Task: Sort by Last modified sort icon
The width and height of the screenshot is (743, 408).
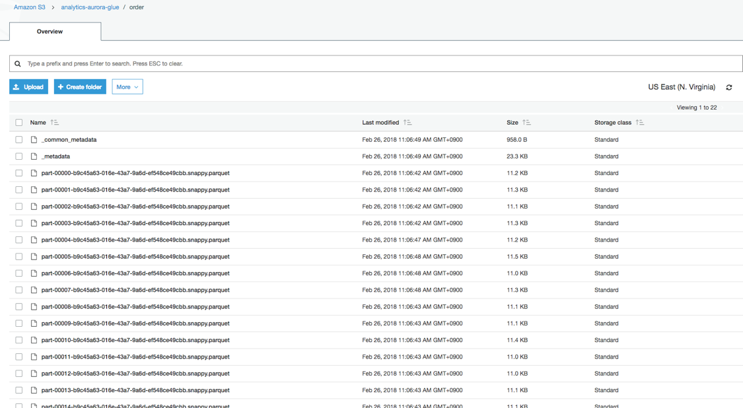Action: click(x=407, y=122)
